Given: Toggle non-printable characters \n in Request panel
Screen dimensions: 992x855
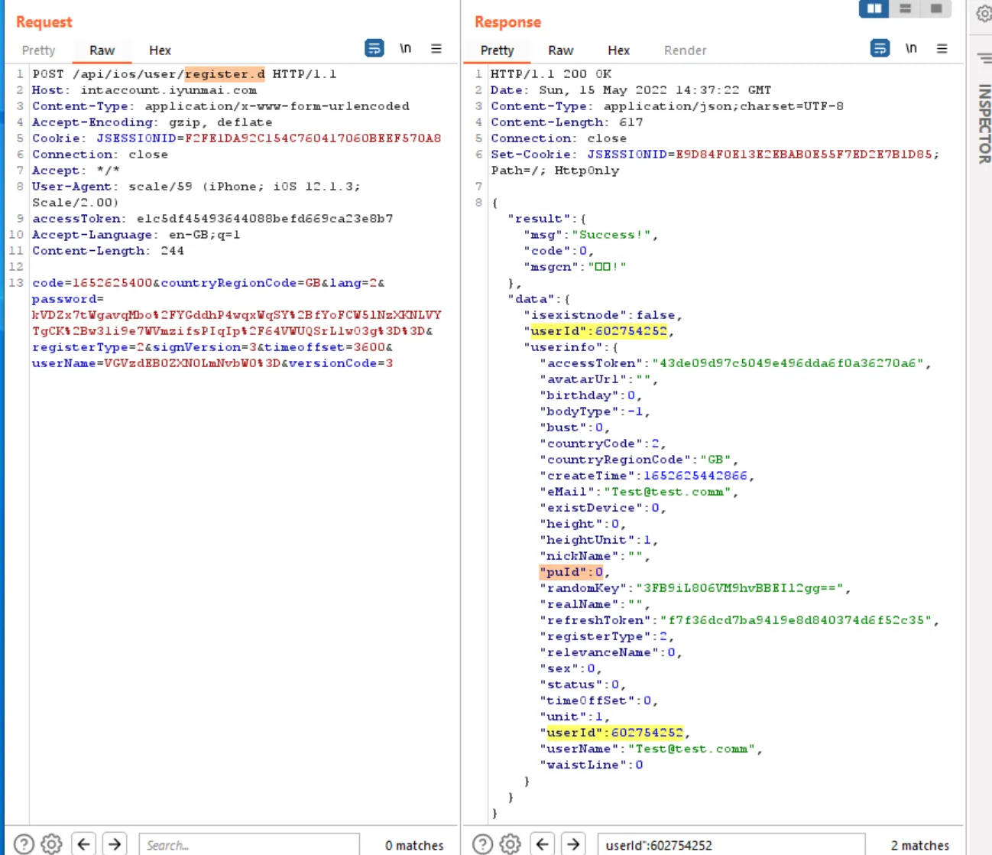Looking at the screenshot, I should (x=405, y=49).
